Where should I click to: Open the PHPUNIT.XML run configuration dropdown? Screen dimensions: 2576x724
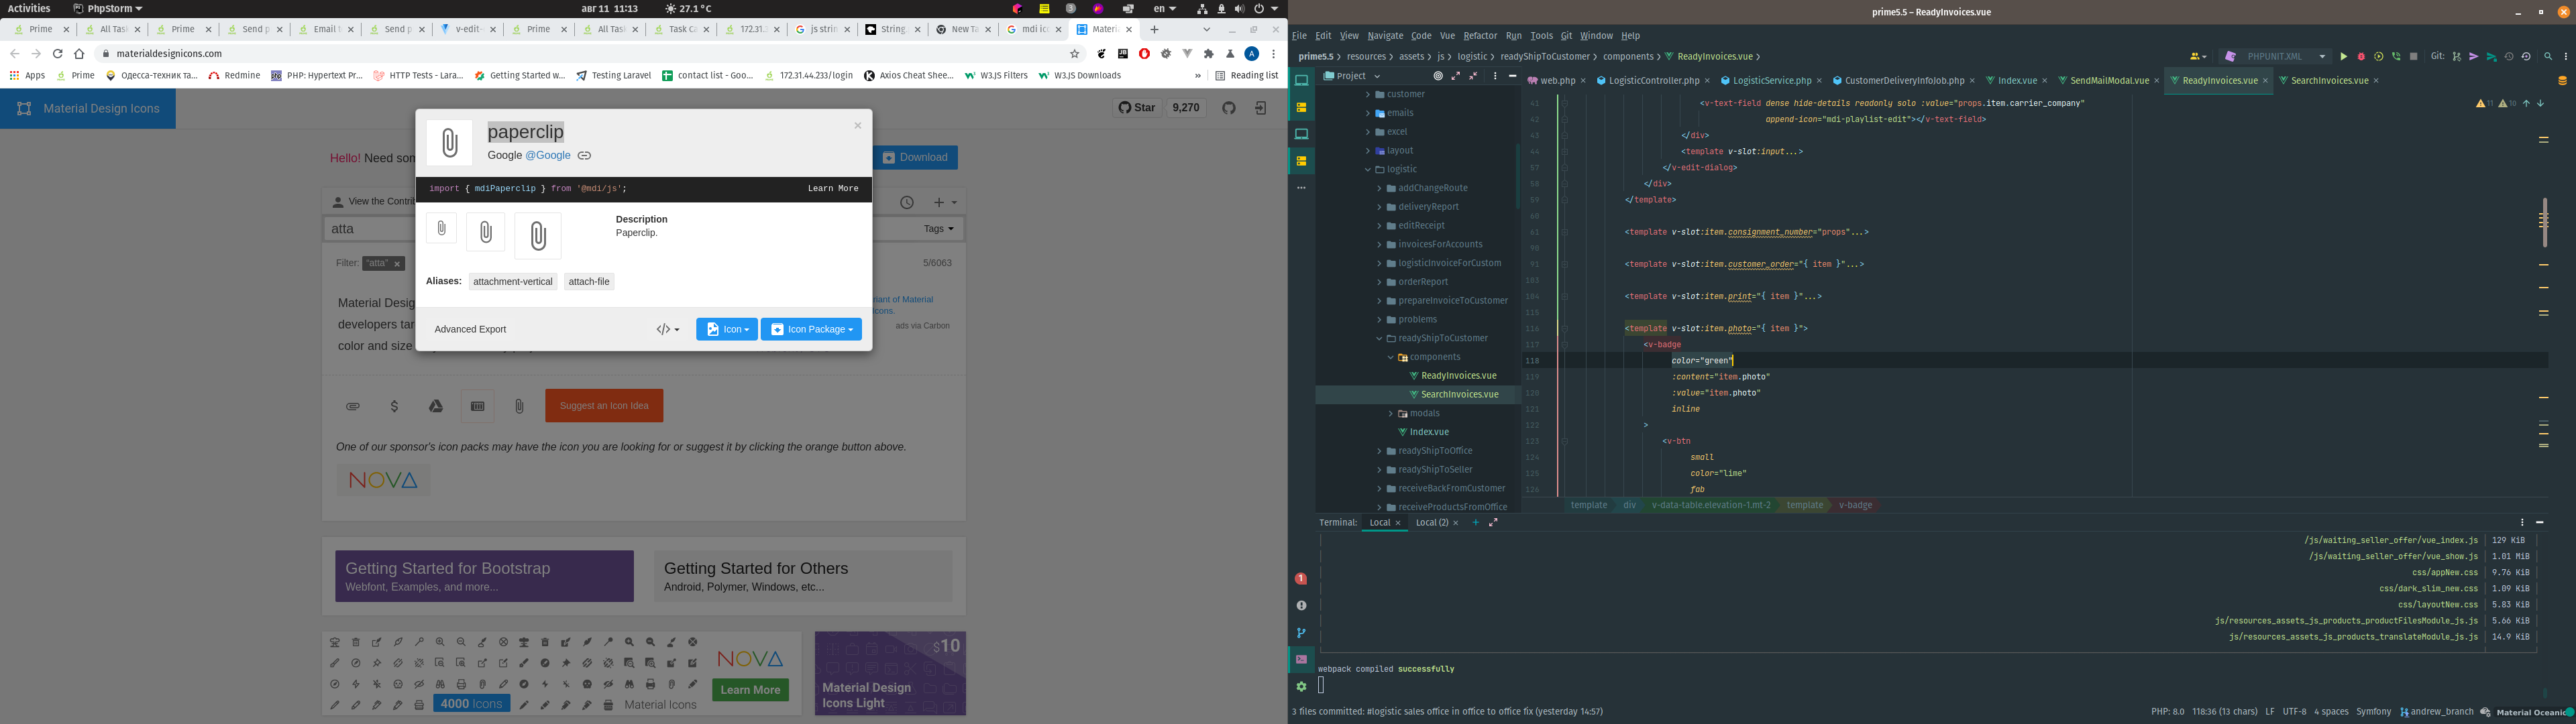[x=2275, y=57]
